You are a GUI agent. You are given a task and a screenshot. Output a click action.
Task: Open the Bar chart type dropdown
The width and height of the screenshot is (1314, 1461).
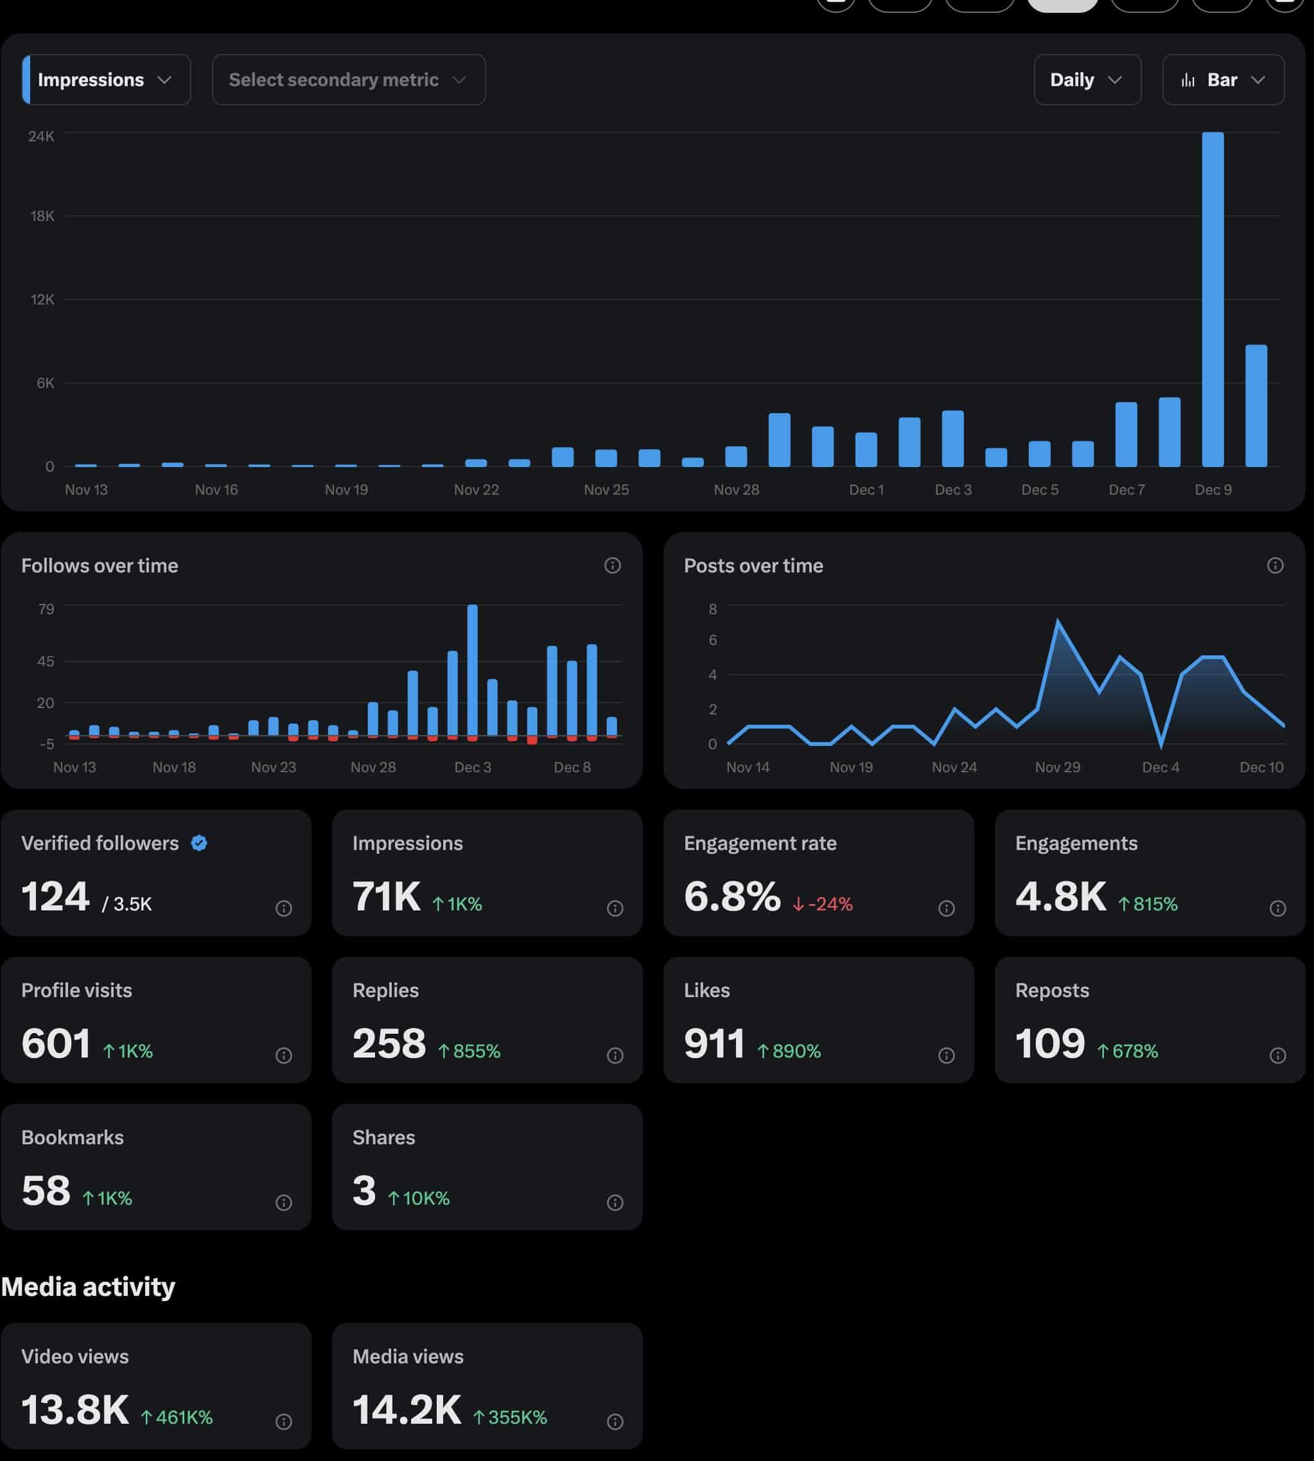pyautogui.click(x=1223, y=80)
